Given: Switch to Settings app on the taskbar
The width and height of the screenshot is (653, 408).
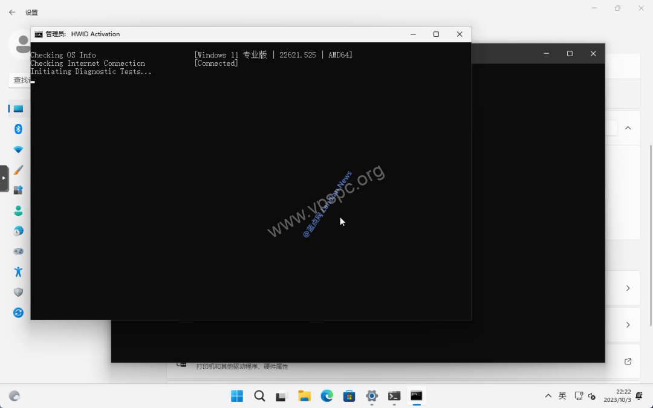Looking at the screenshot, I should (372, 396).
